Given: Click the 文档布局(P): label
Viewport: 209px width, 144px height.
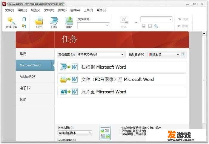Looking at the screenshot, I should coord(65,128).
